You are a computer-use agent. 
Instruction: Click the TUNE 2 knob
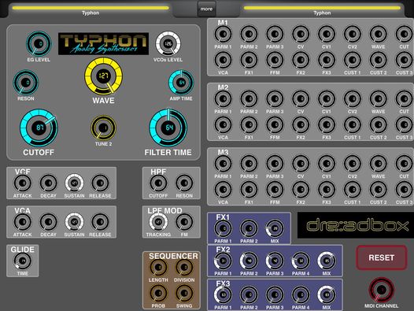103,128
